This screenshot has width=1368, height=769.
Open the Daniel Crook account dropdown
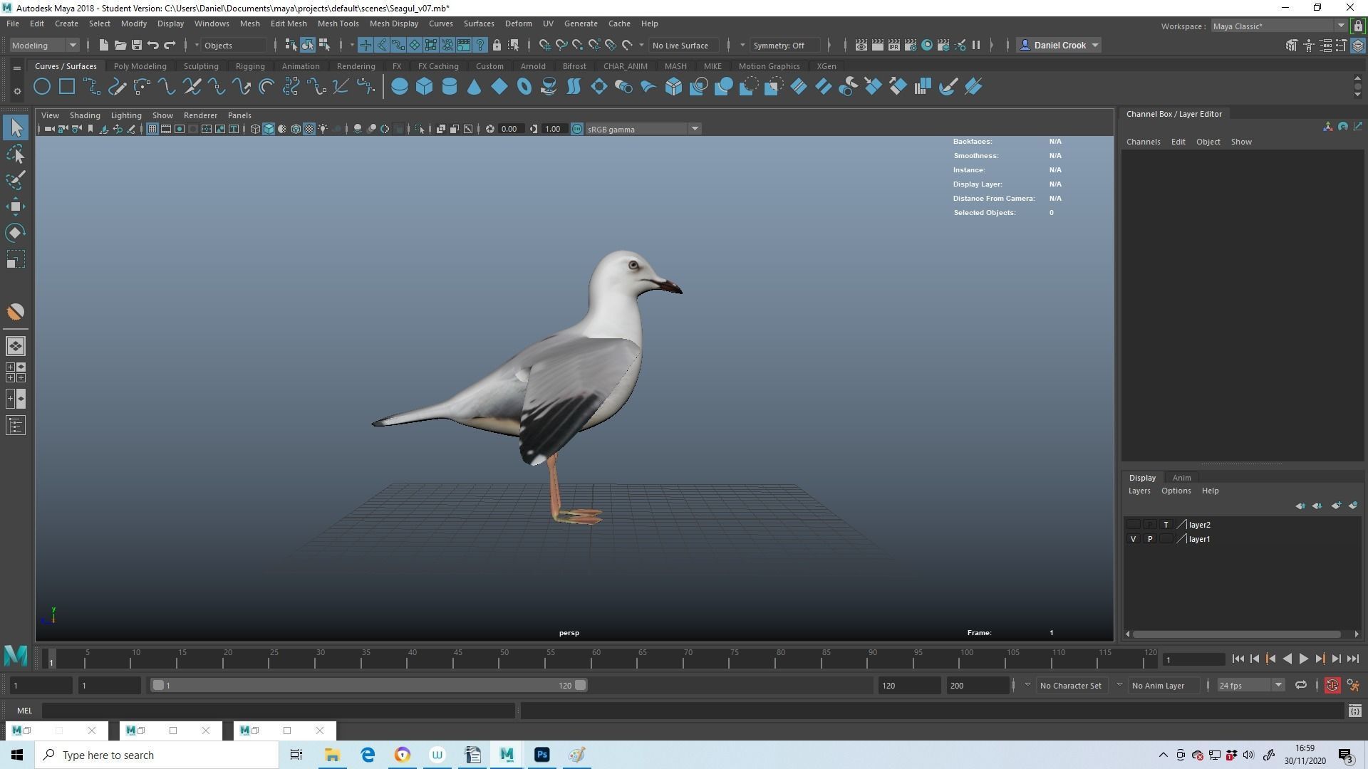[x=1059, y=46]
